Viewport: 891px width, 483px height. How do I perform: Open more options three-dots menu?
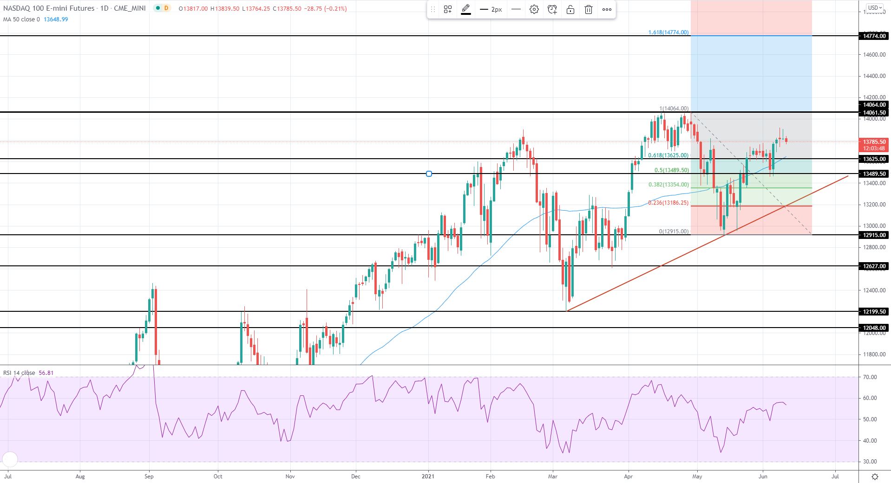(x=607, y=9)
